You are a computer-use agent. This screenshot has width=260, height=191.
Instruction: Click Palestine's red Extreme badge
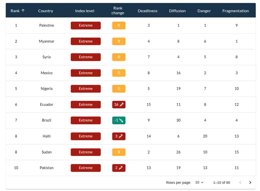tap(86, 26)
